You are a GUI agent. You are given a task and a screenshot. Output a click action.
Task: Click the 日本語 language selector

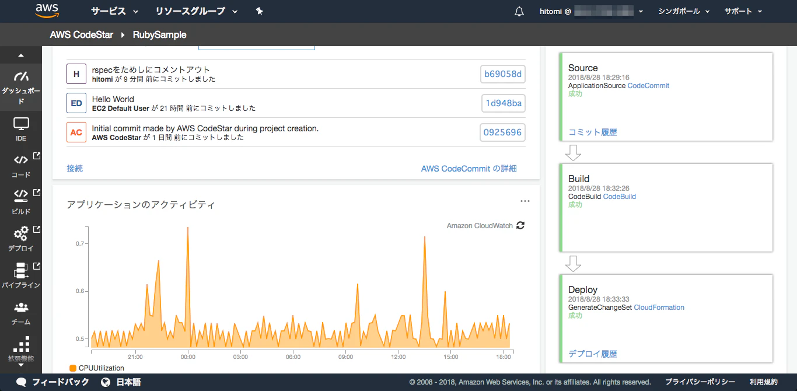(x=129, y=382)
